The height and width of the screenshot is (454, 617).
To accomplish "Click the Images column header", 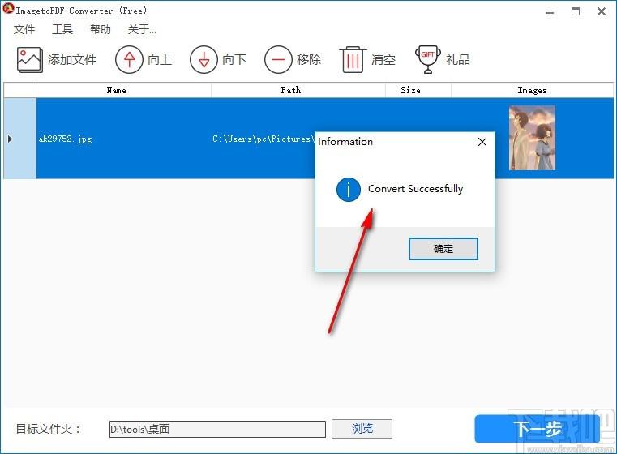I will pos(532,90).
